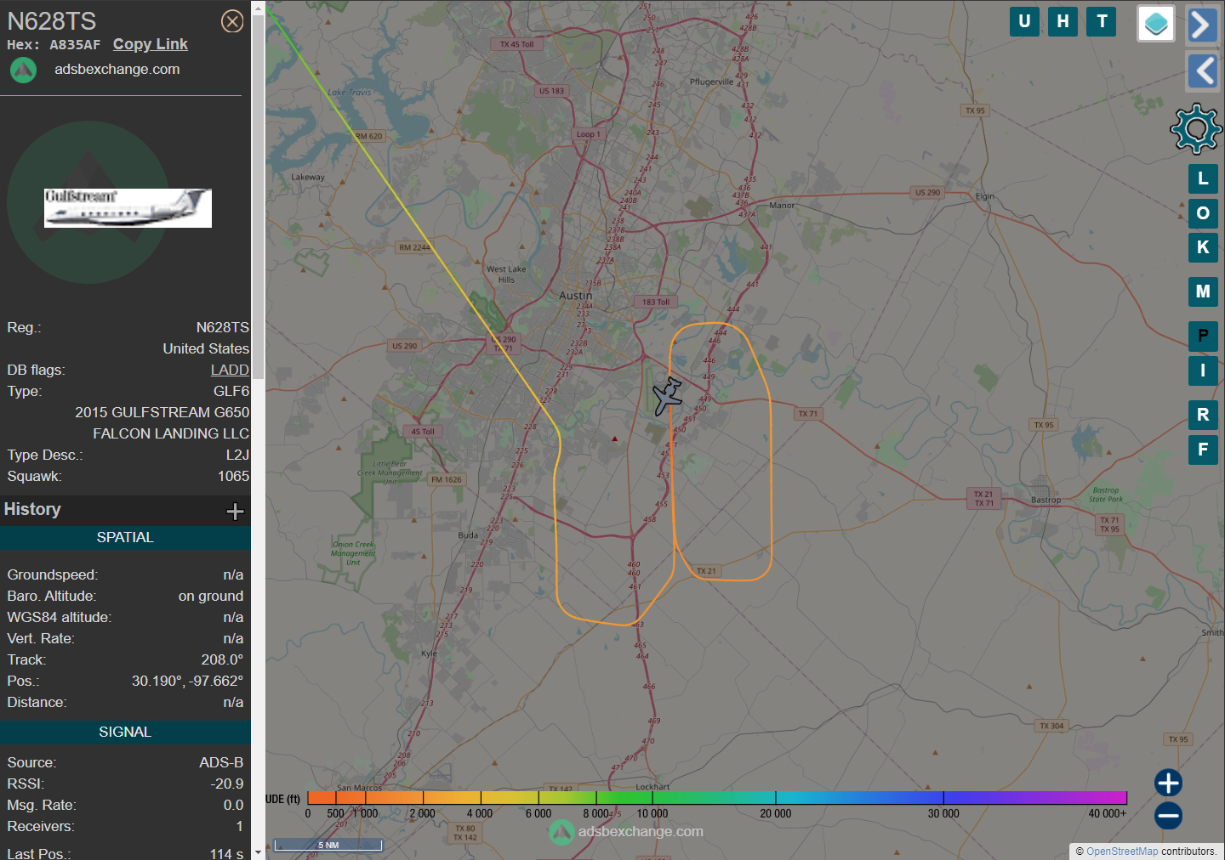Select the owner text FALCON LANDING LLC
The height and width of the screenshot is (860, 1225).
171,434
